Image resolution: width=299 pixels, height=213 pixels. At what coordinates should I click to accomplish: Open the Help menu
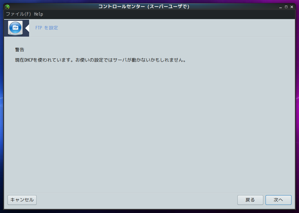point(38,14)
